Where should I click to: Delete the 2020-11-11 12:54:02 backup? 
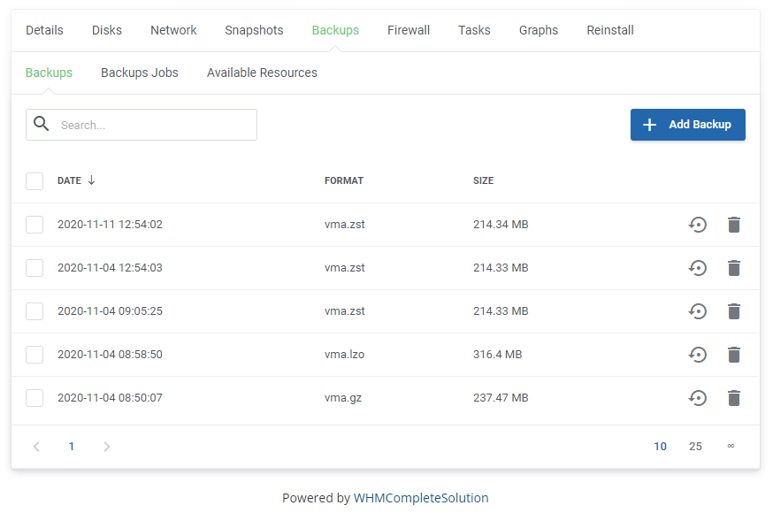[734, 225]
